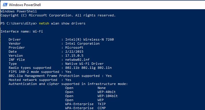
Task: Click the Windows PowerShell window title
Action: click(x=25, y=5)
